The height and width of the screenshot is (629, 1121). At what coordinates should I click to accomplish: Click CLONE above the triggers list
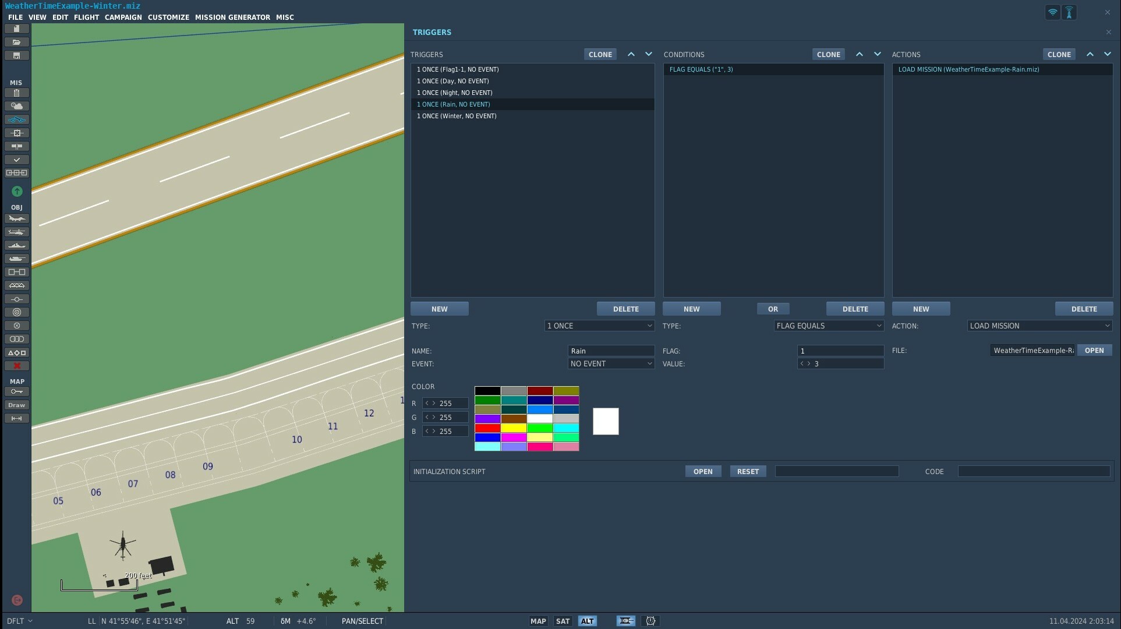[x=600, y=54]
